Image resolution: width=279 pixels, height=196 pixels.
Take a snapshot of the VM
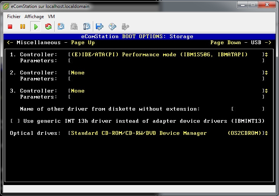tap(61, 26)
